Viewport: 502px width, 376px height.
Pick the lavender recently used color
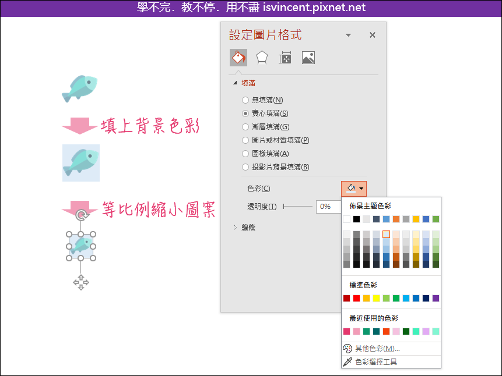(x=426, y=332)
